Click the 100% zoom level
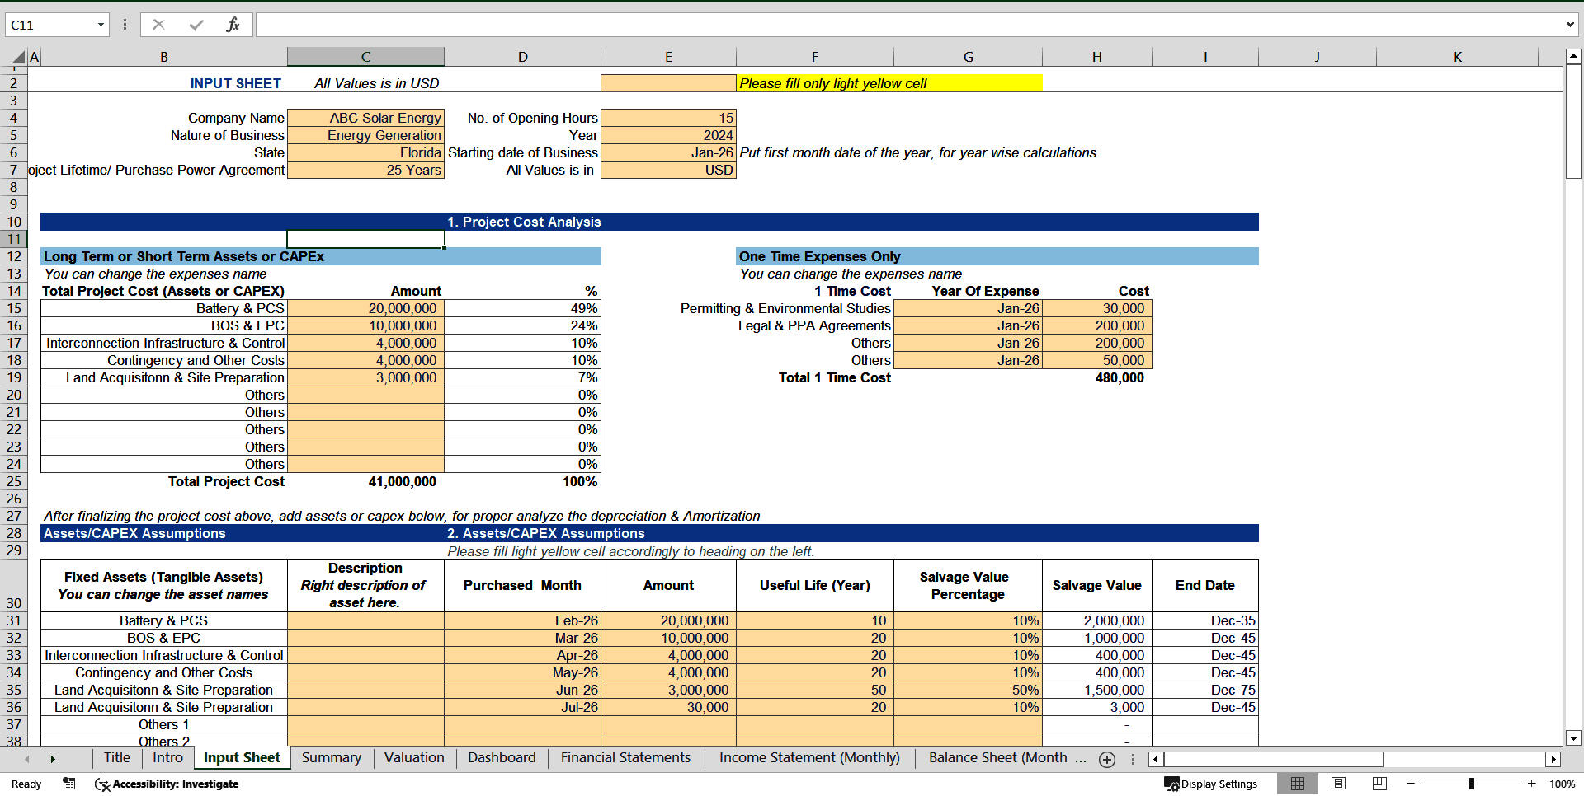This screenshot has height=796, width=1584. 1562,784
